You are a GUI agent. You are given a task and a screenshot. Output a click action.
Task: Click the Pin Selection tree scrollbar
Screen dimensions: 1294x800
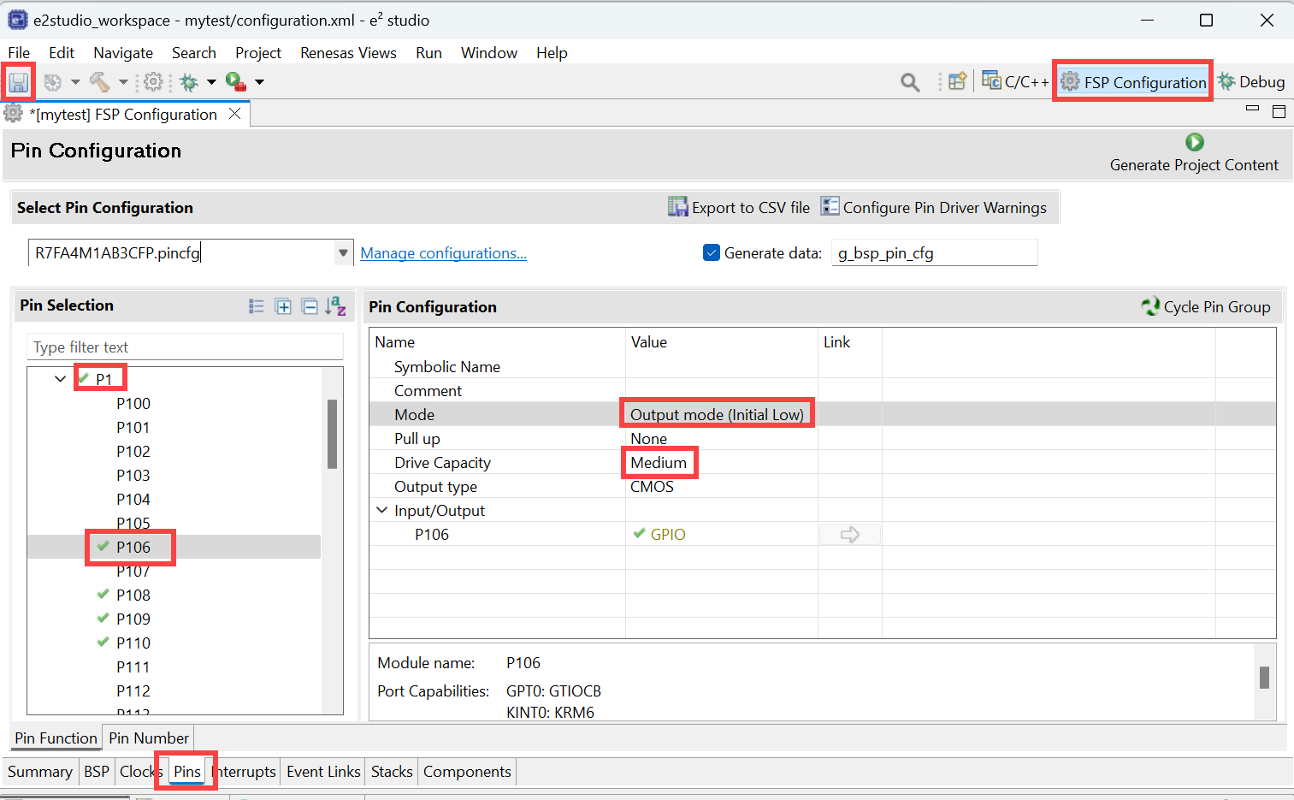pyautogui.click(x=333, y=434)
